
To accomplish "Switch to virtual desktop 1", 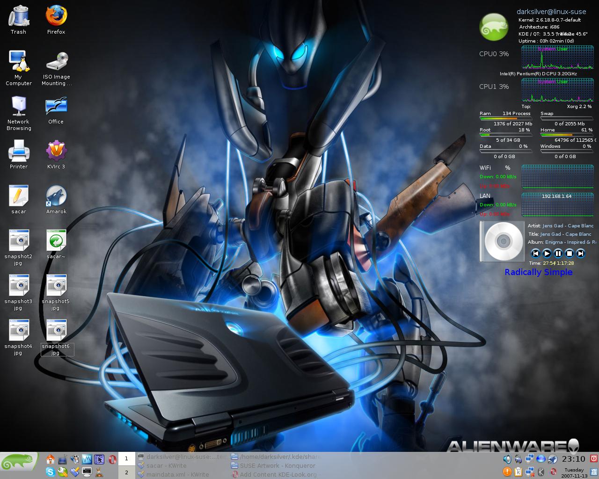I will pyautogui.click(x=126, y=459).
